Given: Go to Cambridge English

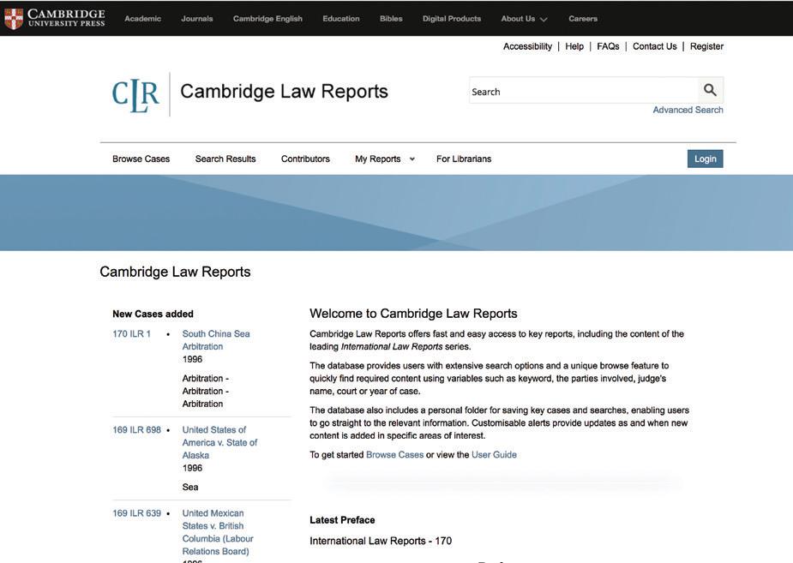Looking at the screenshot, I should click(x=267, y=19).
